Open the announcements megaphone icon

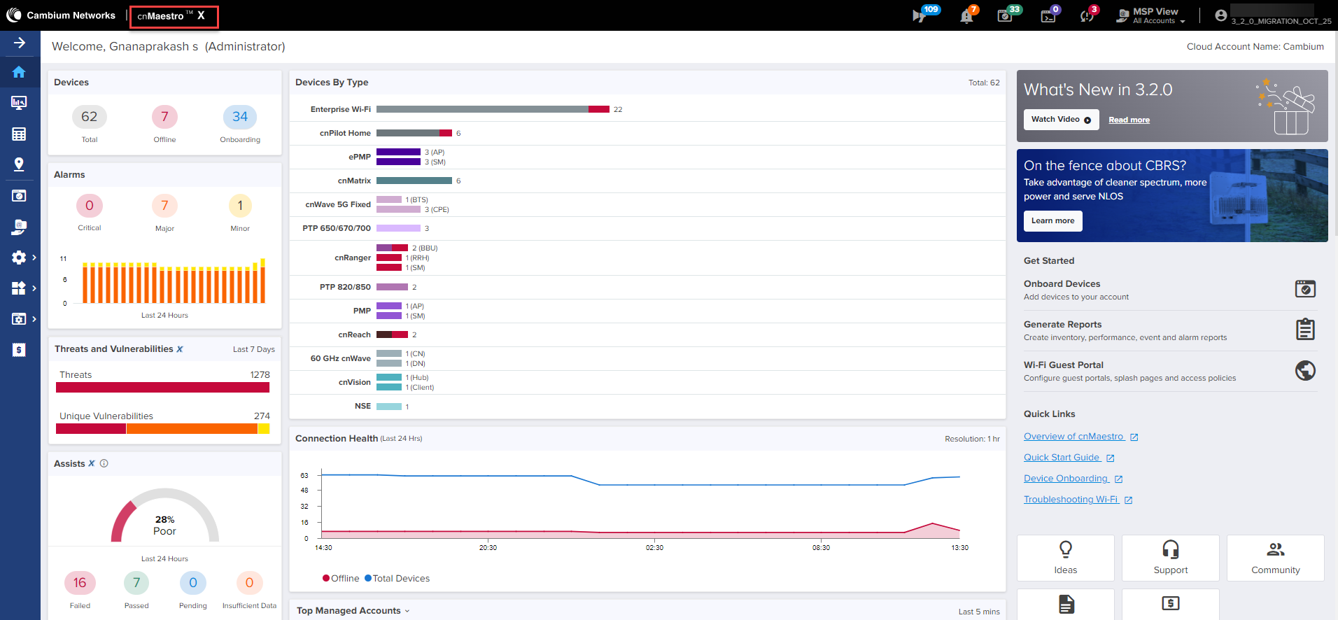pos(920,15)
